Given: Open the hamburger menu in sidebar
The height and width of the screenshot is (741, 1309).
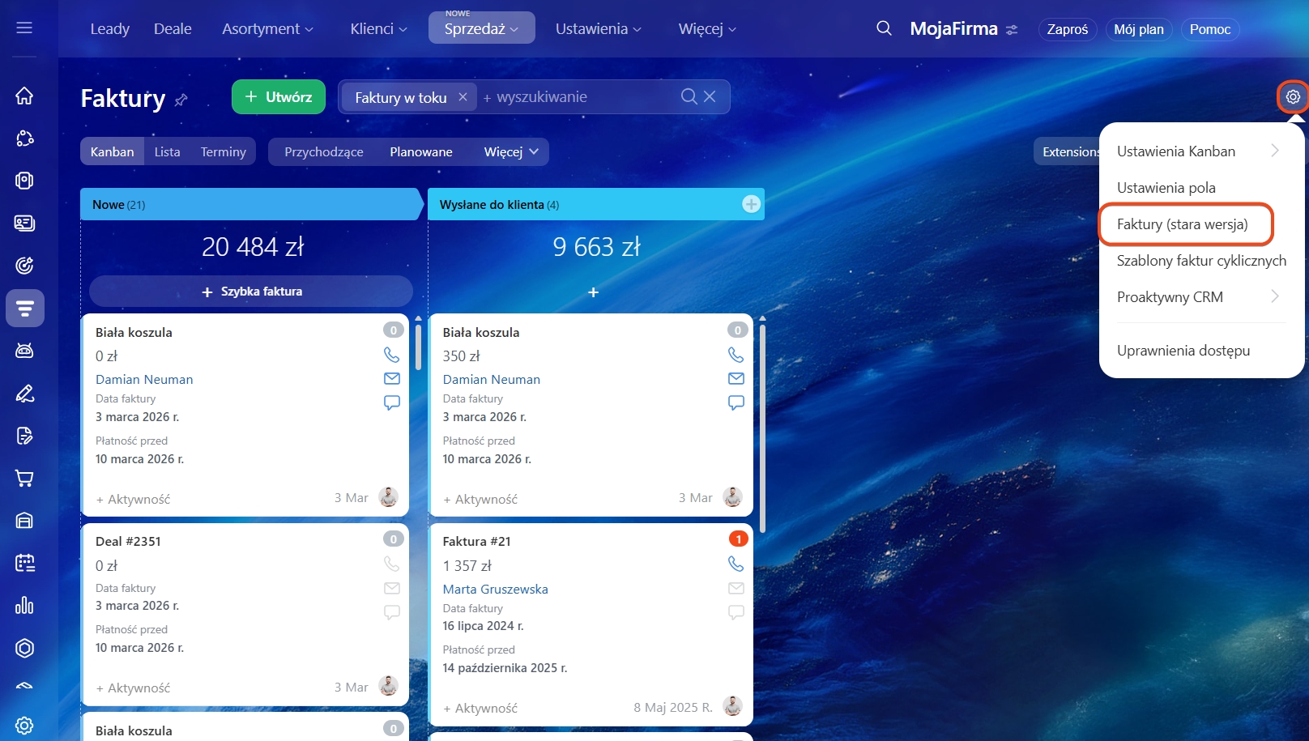Looking at the screenshot, I should coord(24,28).
